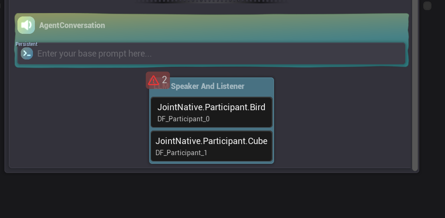Click the vertical scrollbar of the graph panel

coord(415,97)
